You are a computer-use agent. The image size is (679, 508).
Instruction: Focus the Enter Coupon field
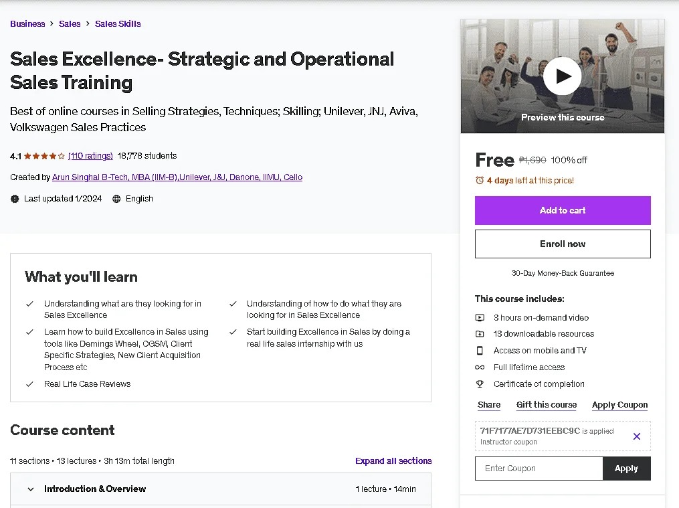(x=539, y=468)
